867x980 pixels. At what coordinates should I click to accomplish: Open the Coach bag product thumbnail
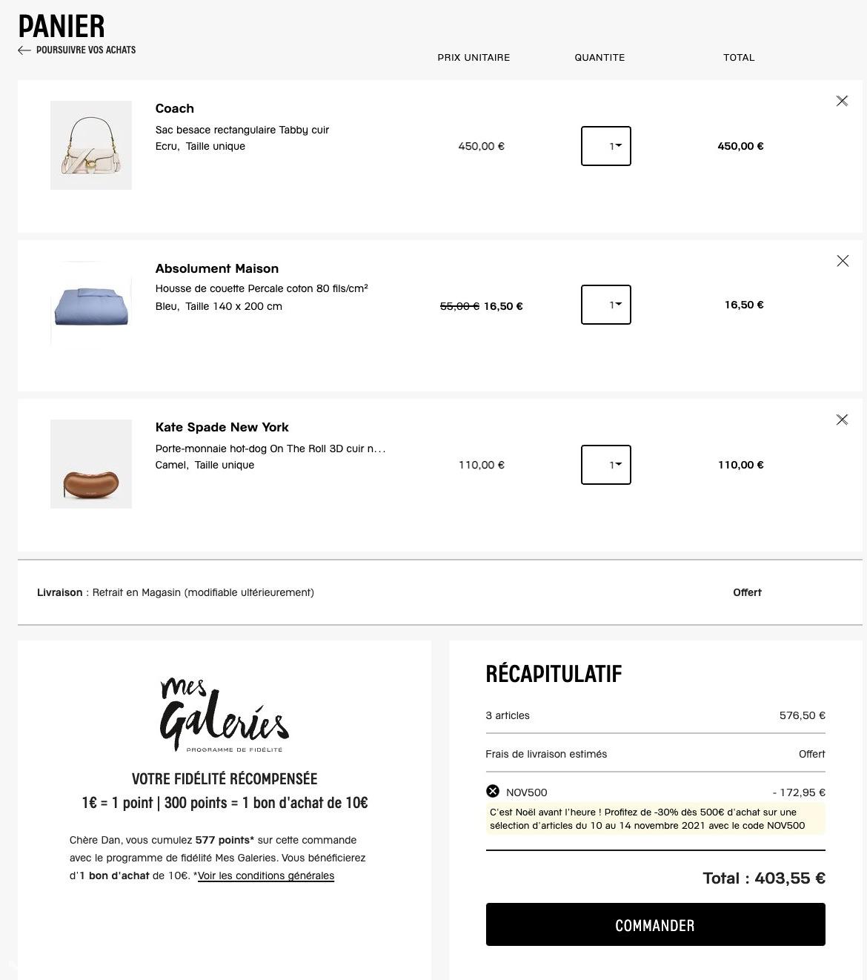pyautogui.click(x=91, y=145)
